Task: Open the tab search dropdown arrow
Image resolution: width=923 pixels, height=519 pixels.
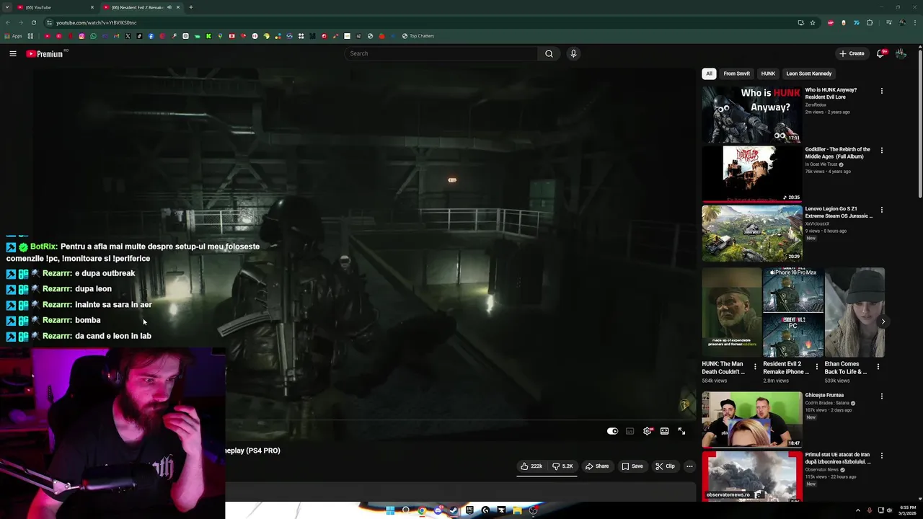Action: point(6,7)
